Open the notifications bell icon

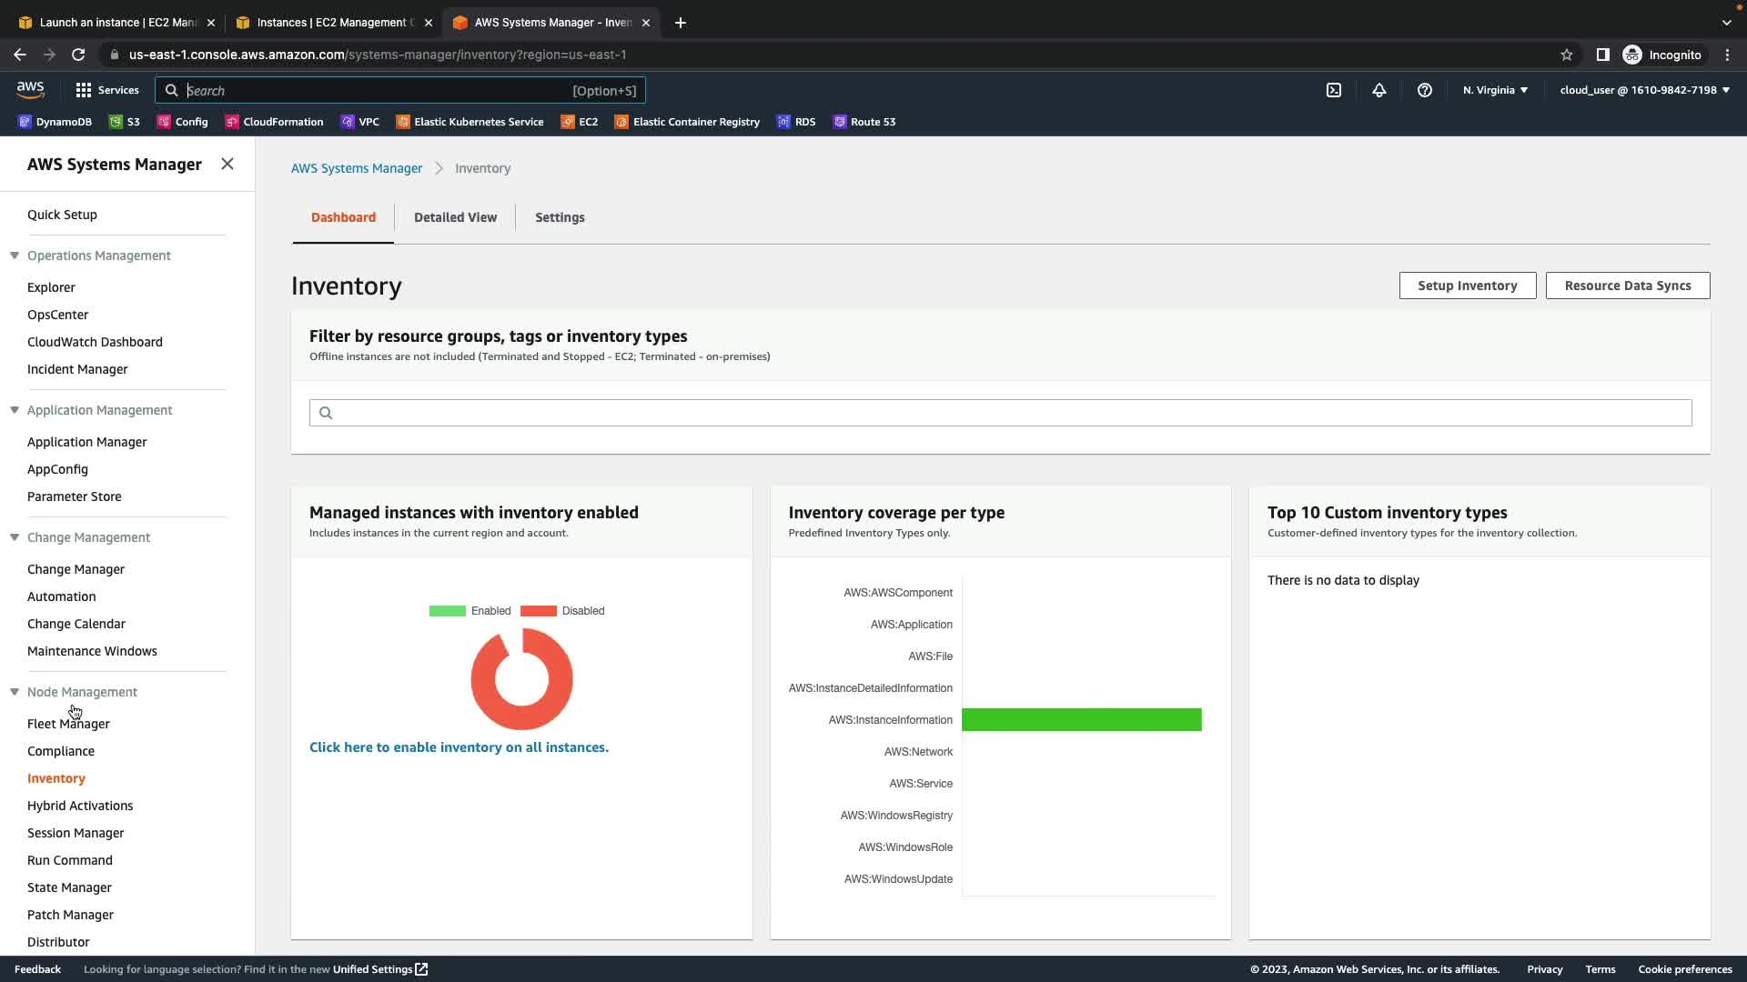pyautogui.click(x=1379, y=90)
